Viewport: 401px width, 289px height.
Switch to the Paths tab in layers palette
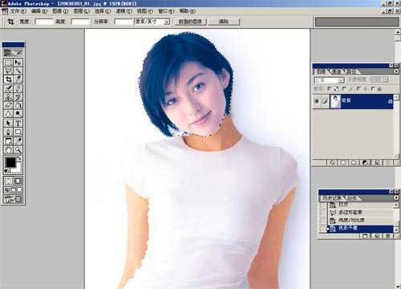pyautogui.click(x=352, y=71)
